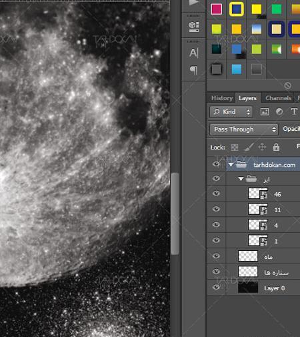Screen dimensions: 300x337
Task: Lock transparent pixels checkerboard icon
Action: click(x=235, y=147)
